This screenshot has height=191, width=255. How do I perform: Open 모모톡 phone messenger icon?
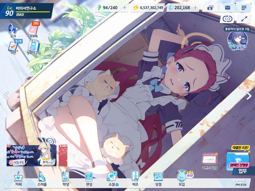(34, 30)
